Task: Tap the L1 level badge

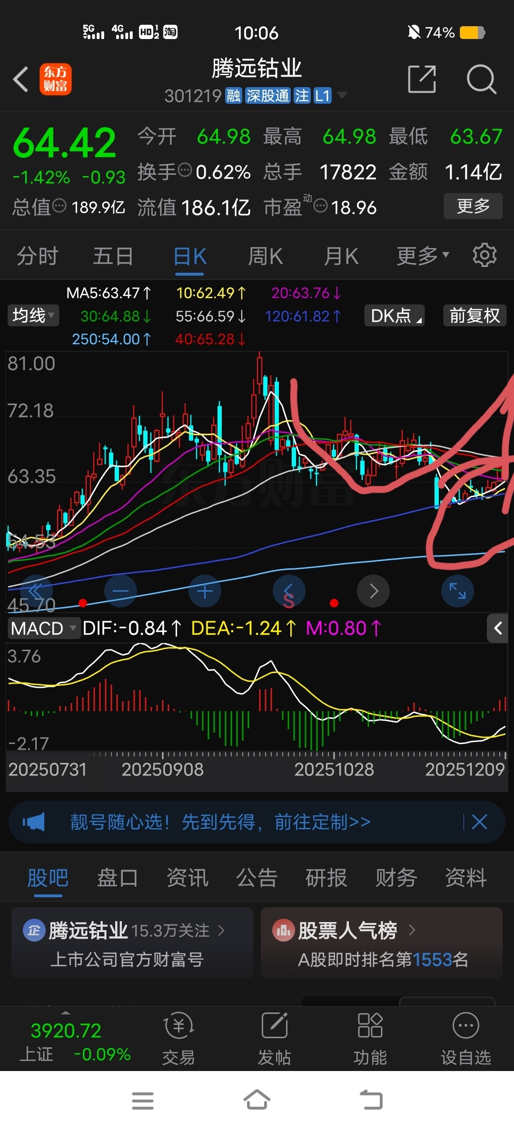Action: (x=323, y=96)
